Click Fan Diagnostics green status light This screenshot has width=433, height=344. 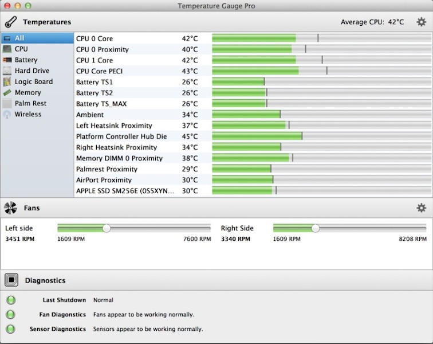click(x=11, y=315)
